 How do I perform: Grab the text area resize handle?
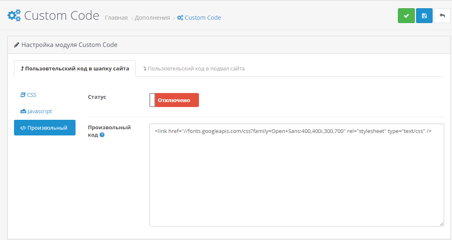click(x=441, y=224)
